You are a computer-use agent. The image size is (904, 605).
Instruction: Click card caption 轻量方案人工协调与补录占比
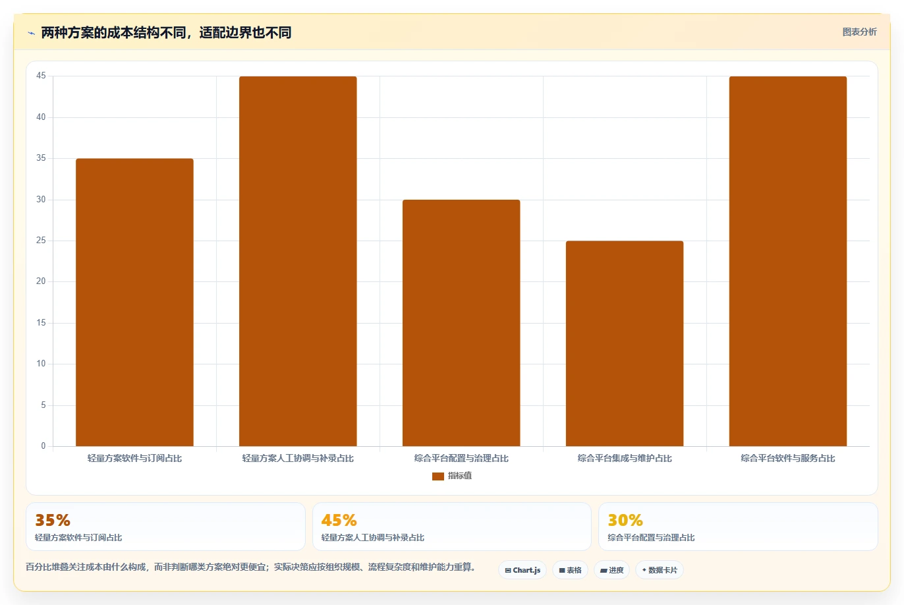point(373,538)
